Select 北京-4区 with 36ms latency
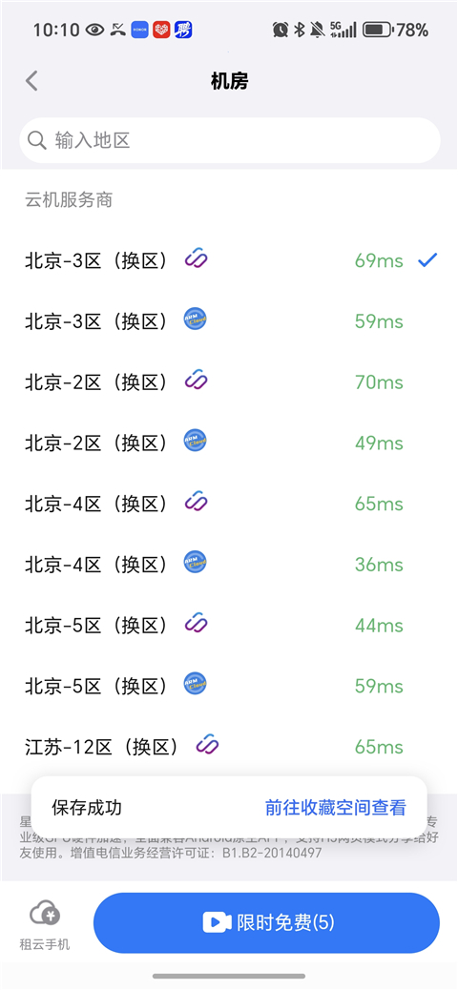Screen dimensions: 458x990 tap(229, 563)
